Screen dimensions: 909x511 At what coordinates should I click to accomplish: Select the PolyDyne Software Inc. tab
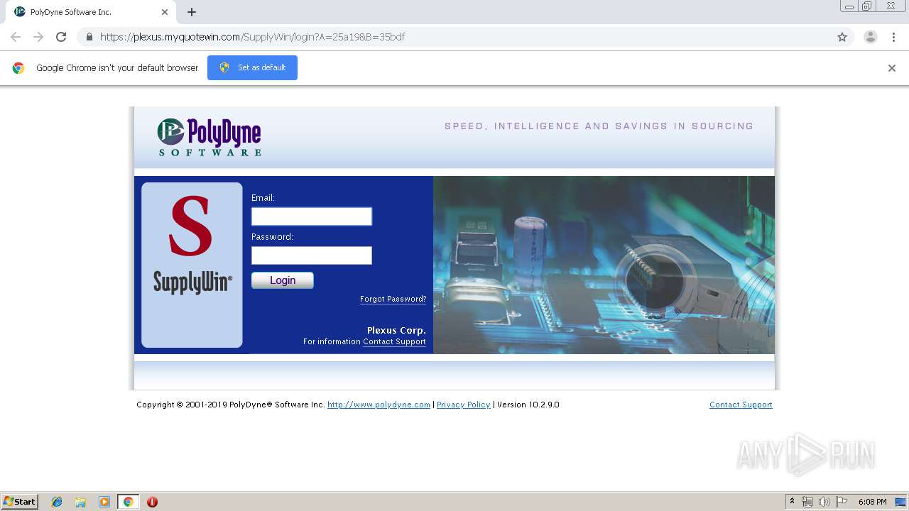point(91,12)
